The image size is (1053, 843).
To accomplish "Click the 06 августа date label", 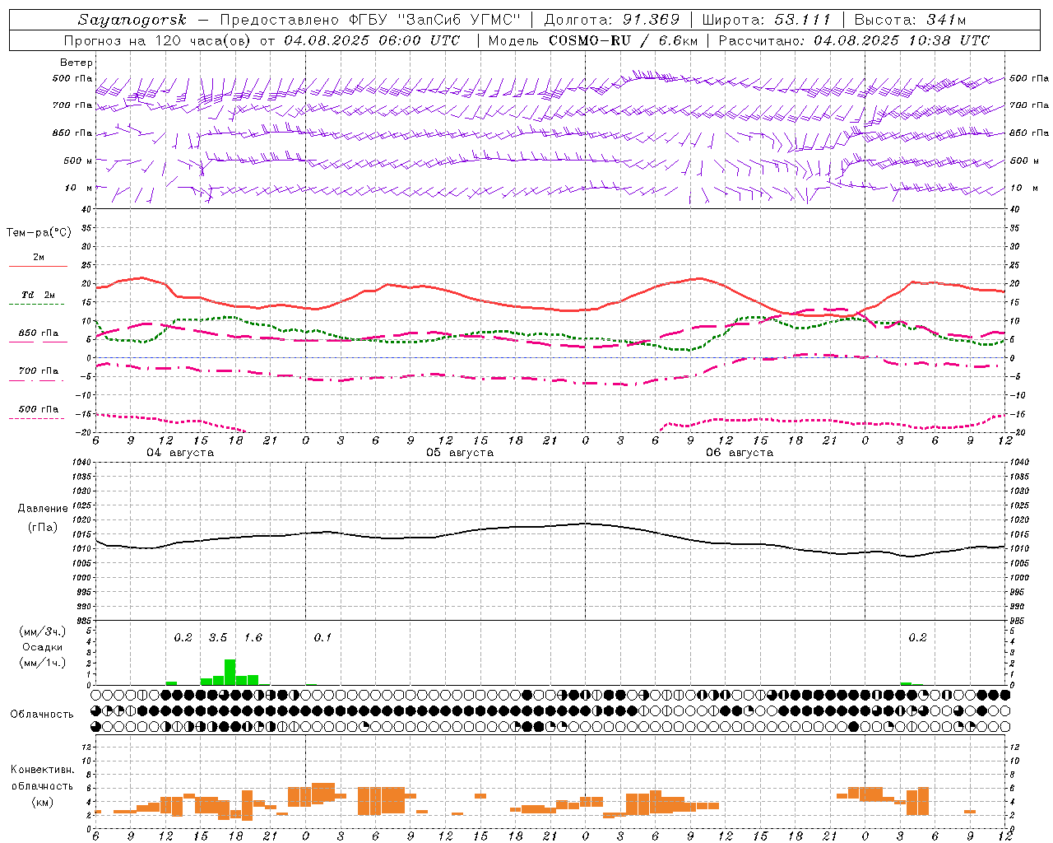I will tap(740, 453).
